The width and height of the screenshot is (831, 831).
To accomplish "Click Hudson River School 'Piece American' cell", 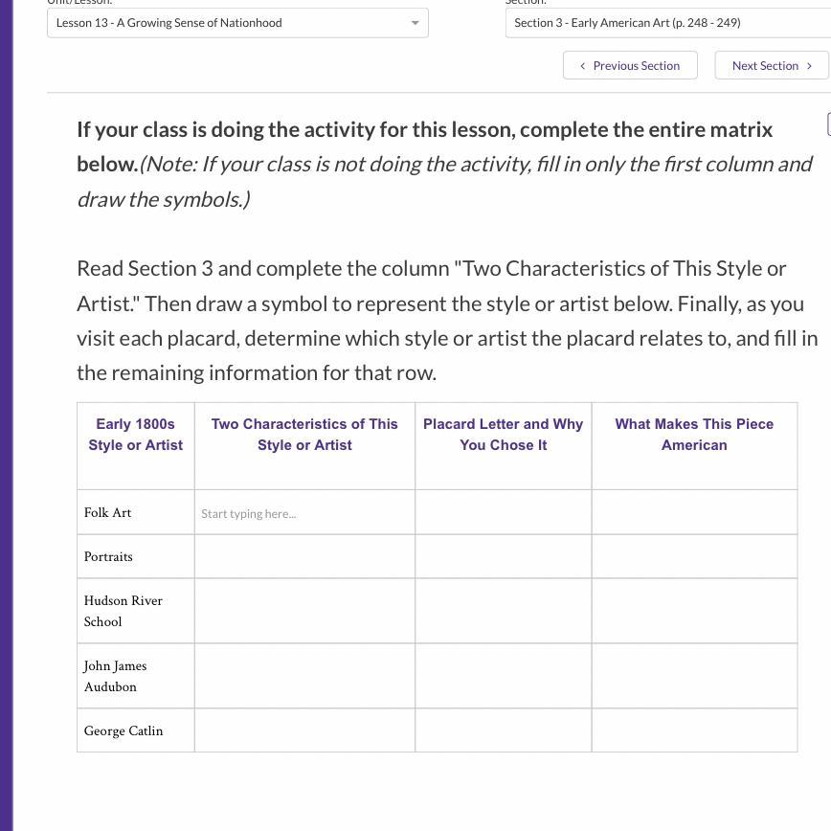I will point(694,611).
